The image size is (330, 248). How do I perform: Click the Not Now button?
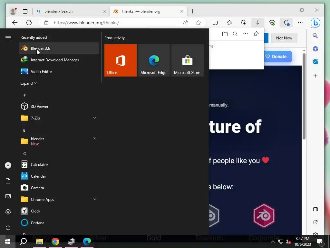tap(284, 38)
